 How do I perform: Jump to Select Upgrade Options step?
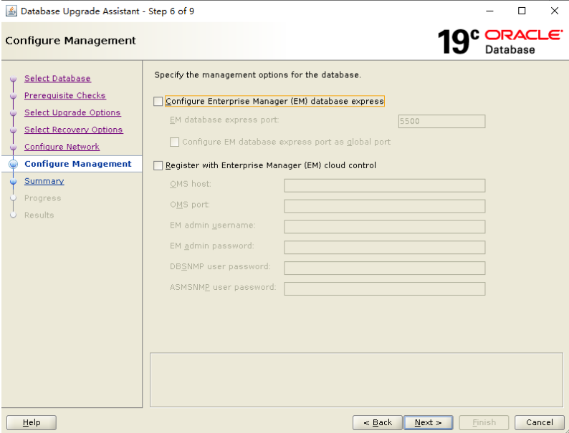pos(72,112)
